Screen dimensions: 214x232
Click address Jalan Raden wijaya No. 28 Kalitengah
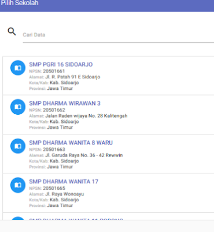tap(86, 116)
